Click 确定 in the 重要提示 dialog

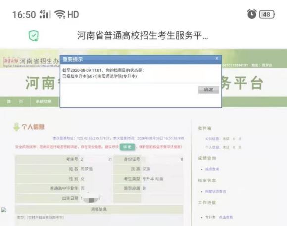(x=208, y=90)
